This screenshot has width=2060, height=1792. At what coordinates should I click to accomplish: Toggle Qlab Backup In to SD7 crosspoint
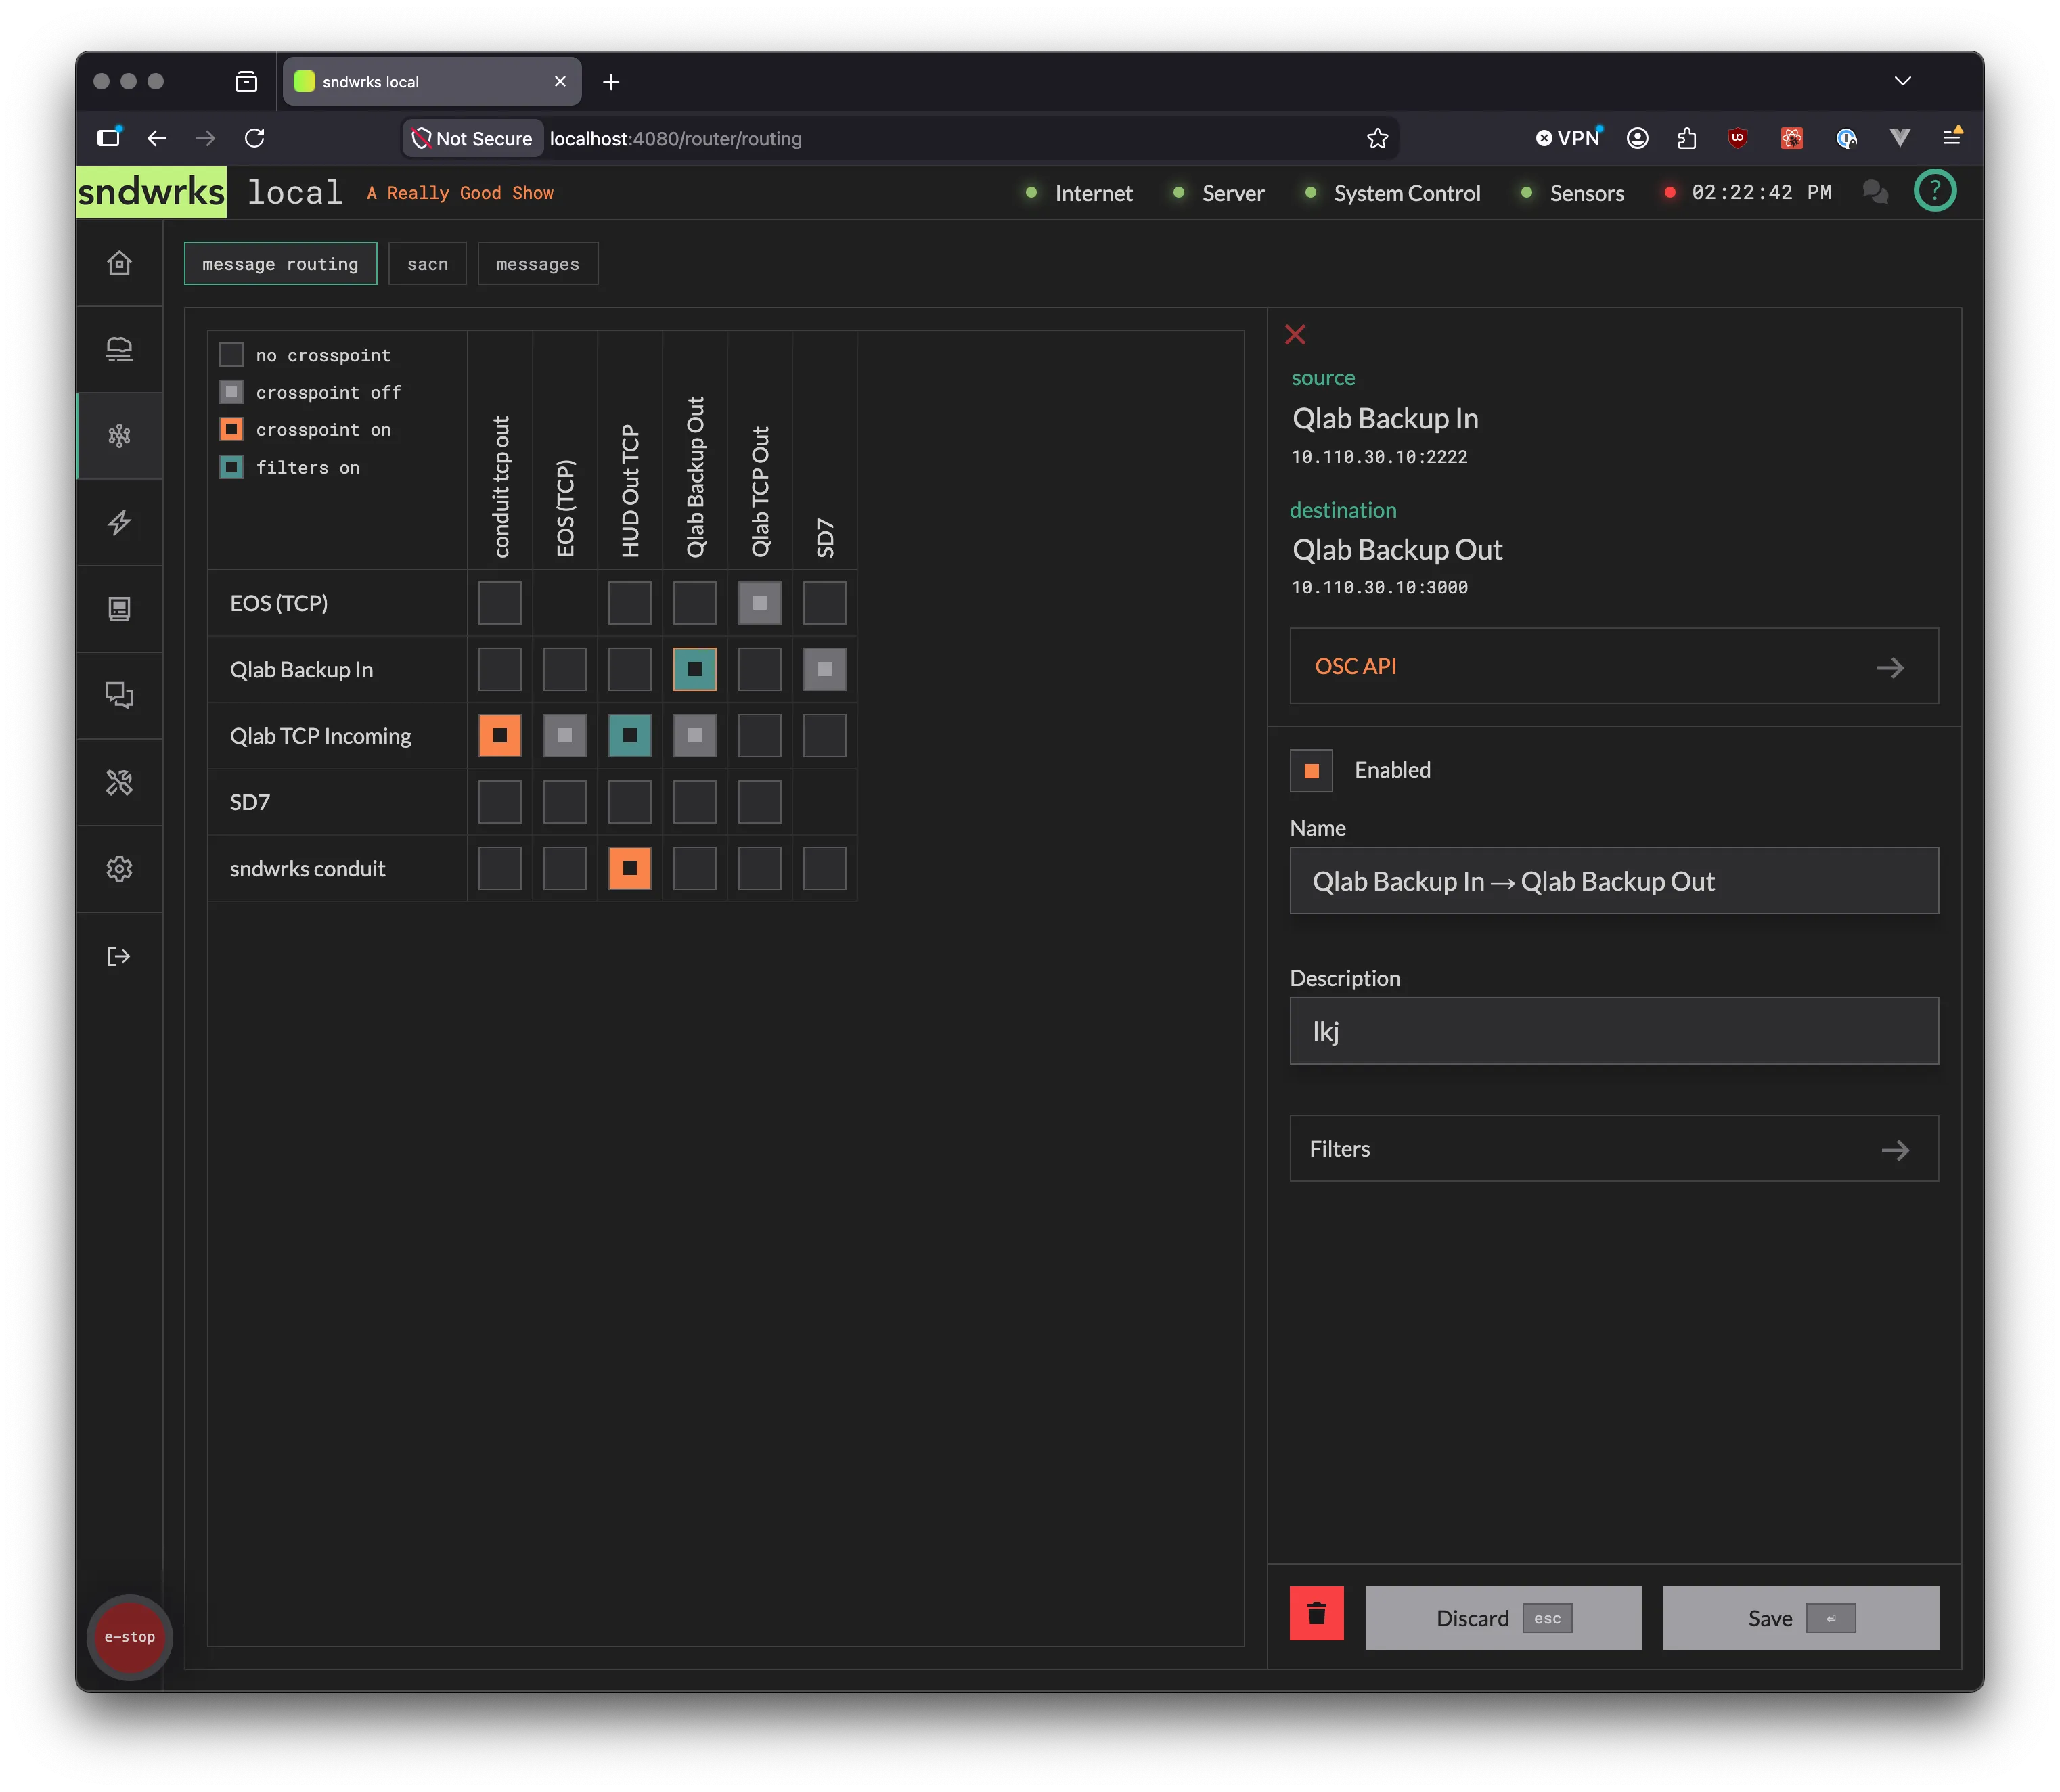pyautogui.click(x=824, y=669)
